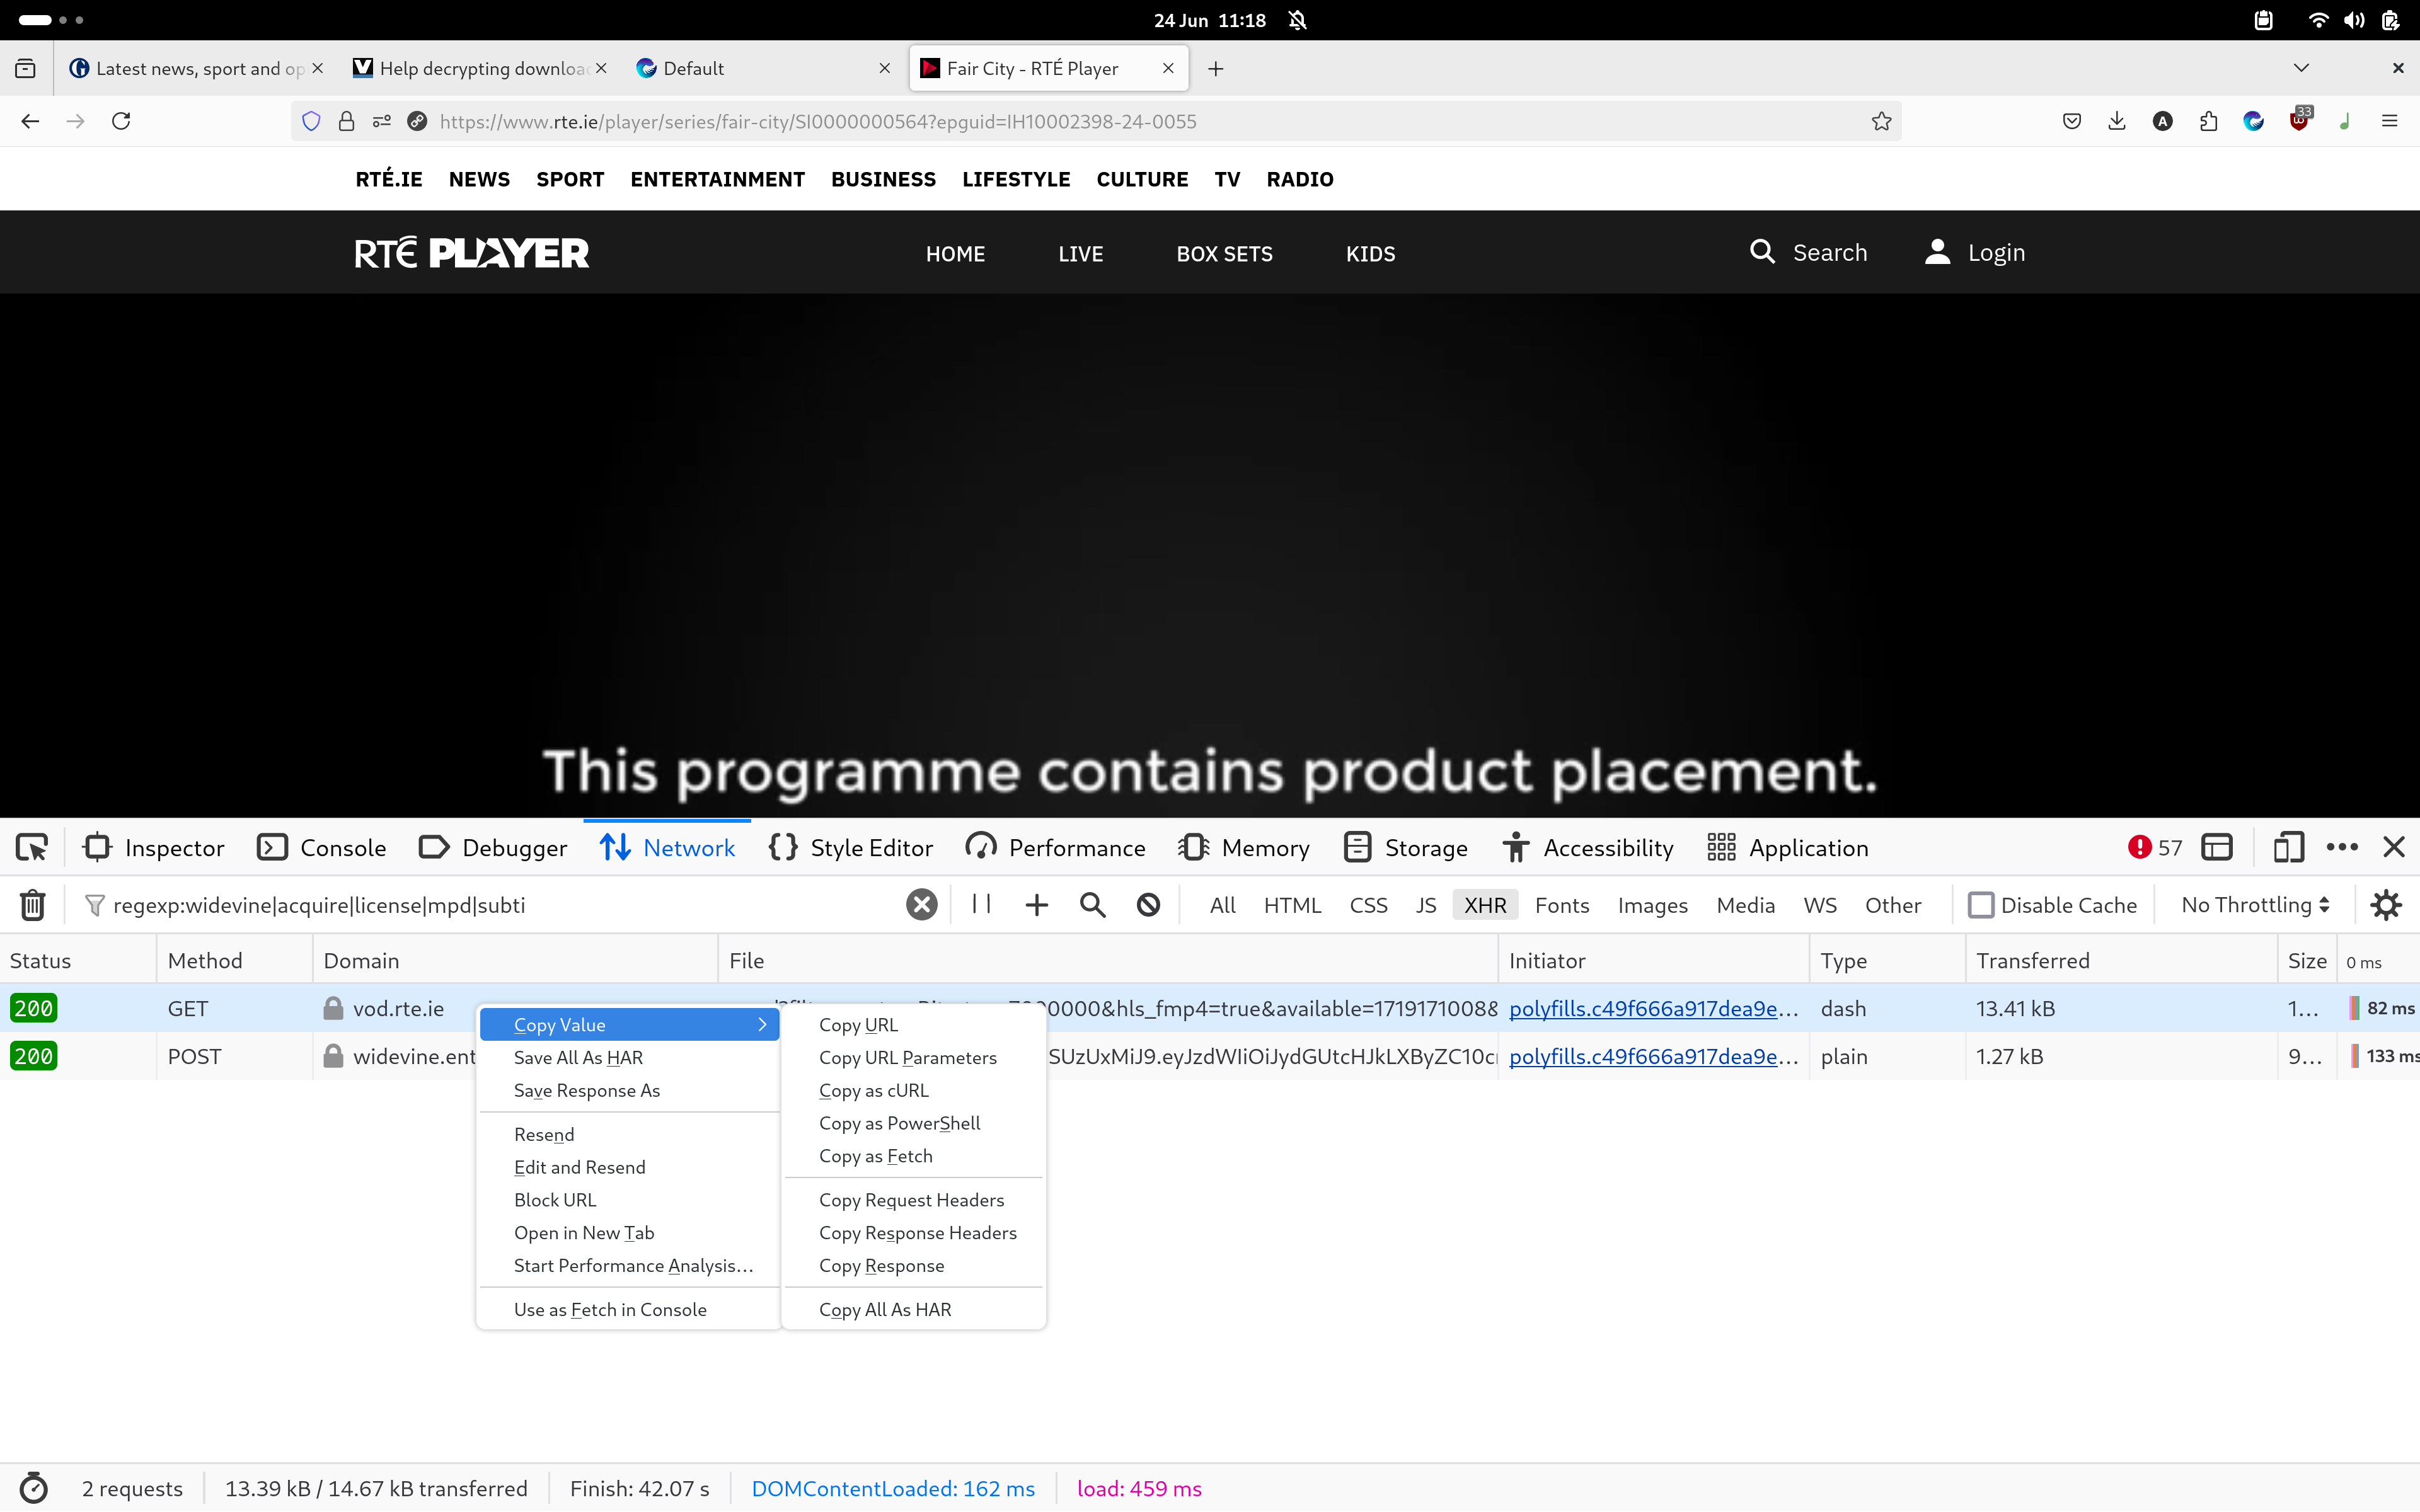Open polyfills initiator link in GET row
2420x1512 pixels.
coord(1653,1008)
